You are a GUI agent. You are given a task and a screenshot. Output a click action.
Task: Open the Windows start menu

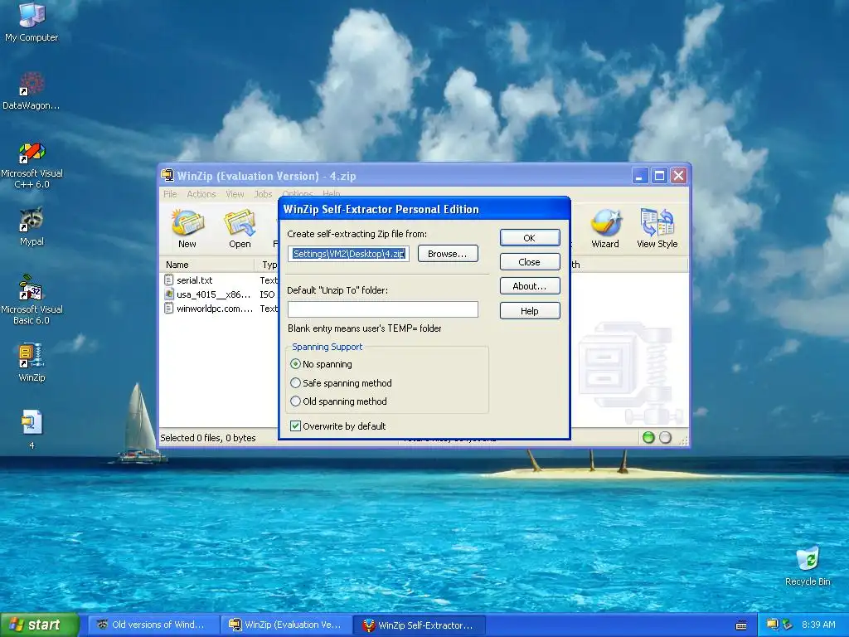[x=40, y=625]
